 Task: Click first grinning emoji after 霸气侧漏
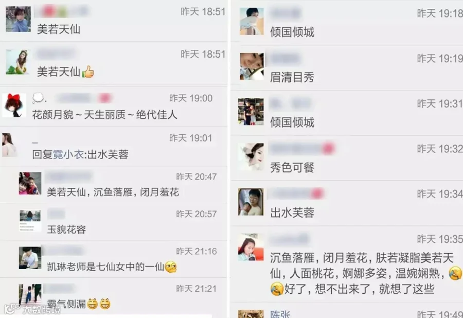pyautogui.click(x=93, y=304)
